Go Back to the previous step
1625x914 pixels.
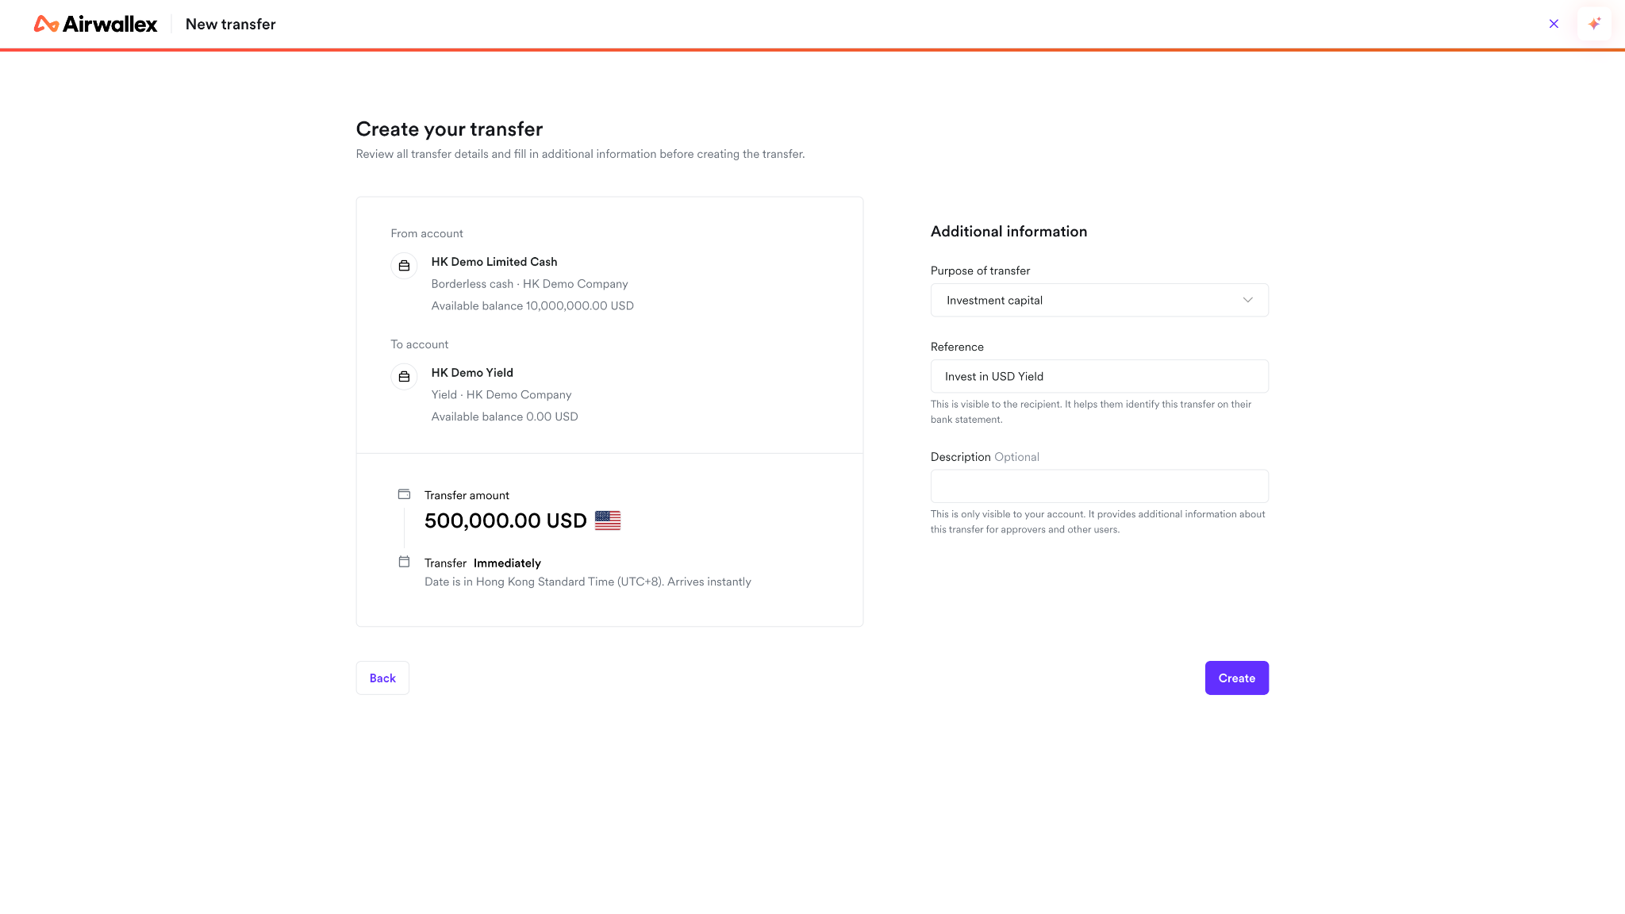[382, 678]
